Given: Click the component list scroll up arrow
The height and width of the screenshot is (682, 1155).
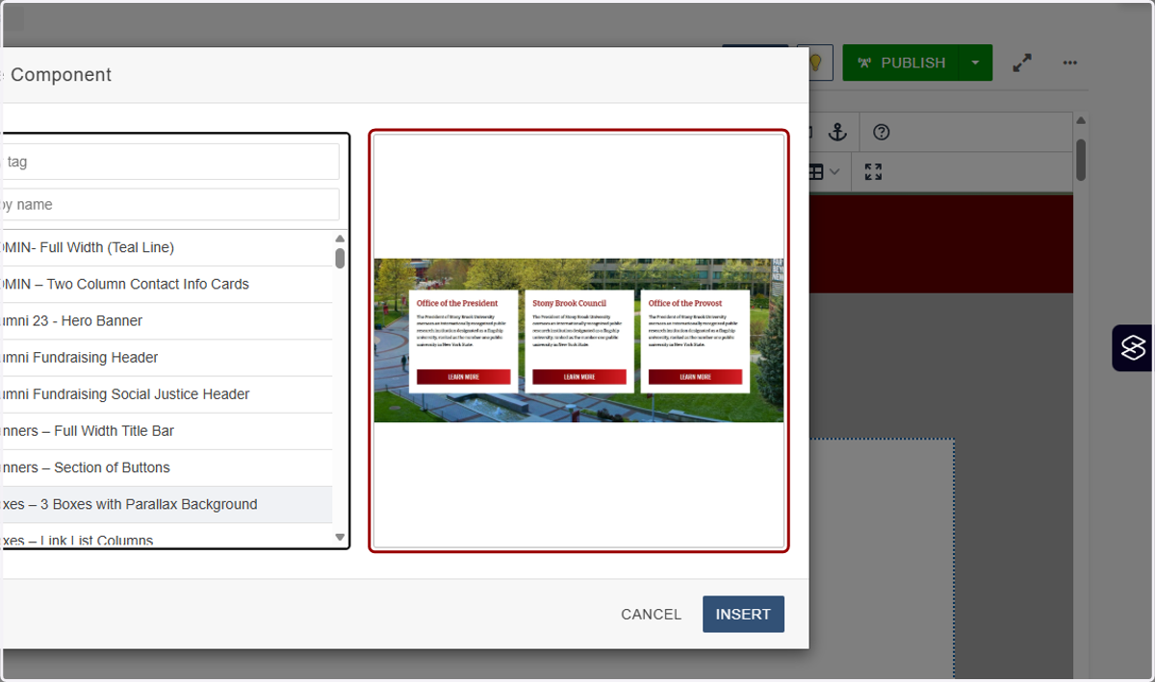Looking at the screenshot, I should (340, 239).
